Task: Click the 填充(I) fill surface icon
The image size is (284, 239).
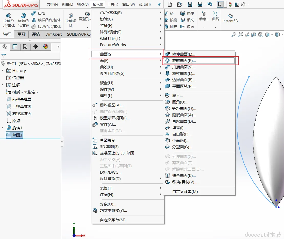Action: (x=167, y=128)
